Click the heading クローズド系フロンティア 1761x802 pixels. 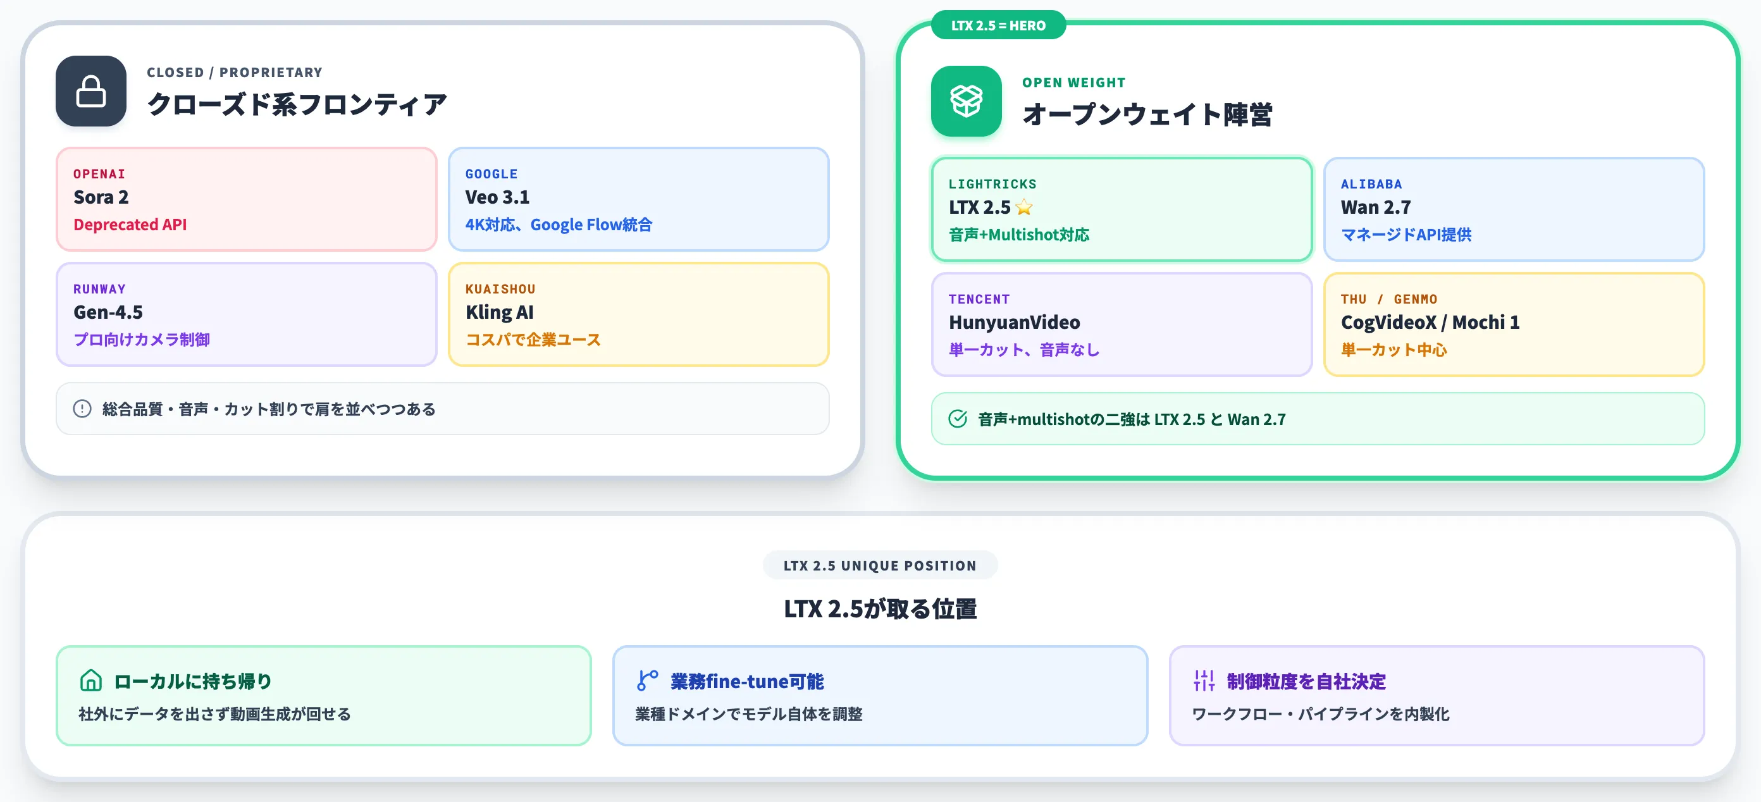point(297,104)
